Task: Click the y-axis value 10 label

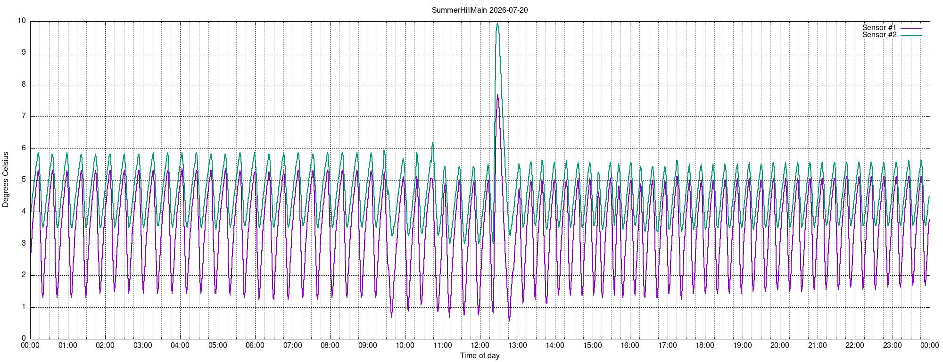Action: 22,21
